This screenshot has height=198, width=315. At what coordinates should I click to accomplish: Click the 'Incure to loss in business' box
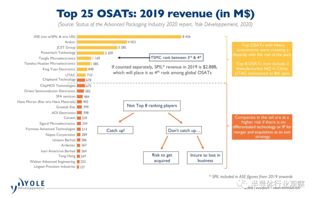coord(205,158)
